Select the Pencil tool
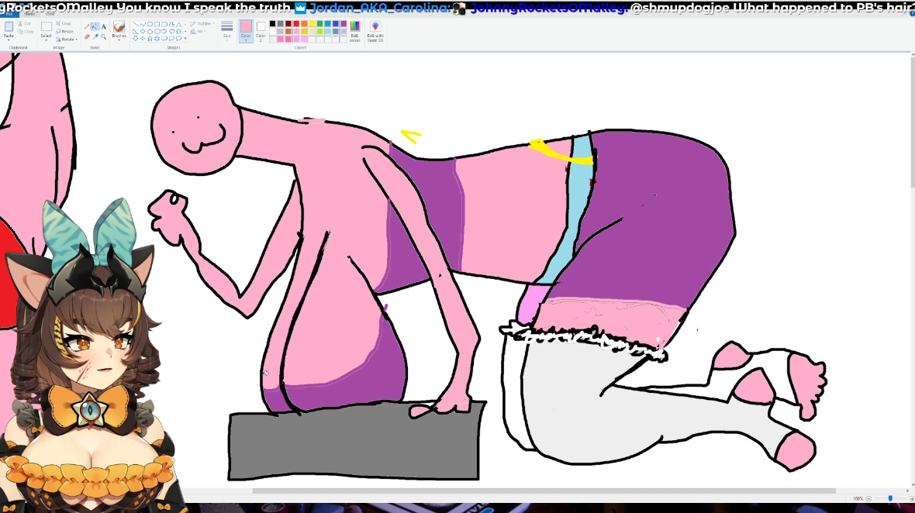Viewport: 915px width, 513px height. coord(87,26)
